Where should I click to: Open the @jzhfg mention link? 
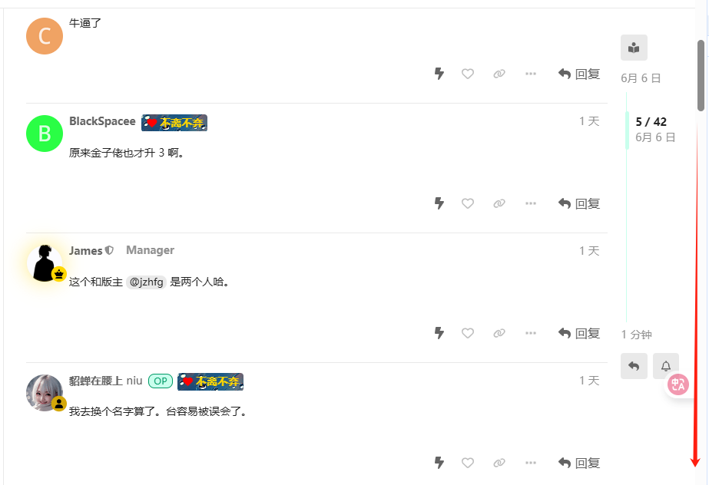point(146,282)
